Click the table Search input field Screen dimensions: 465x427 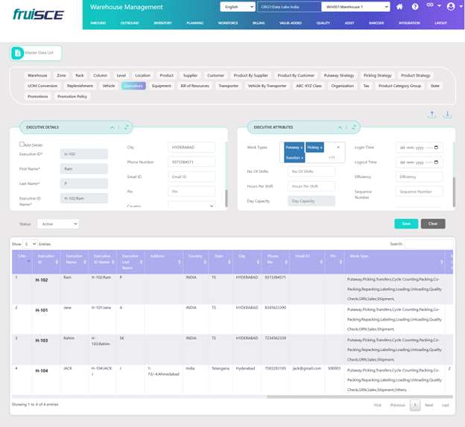point(428,244)
